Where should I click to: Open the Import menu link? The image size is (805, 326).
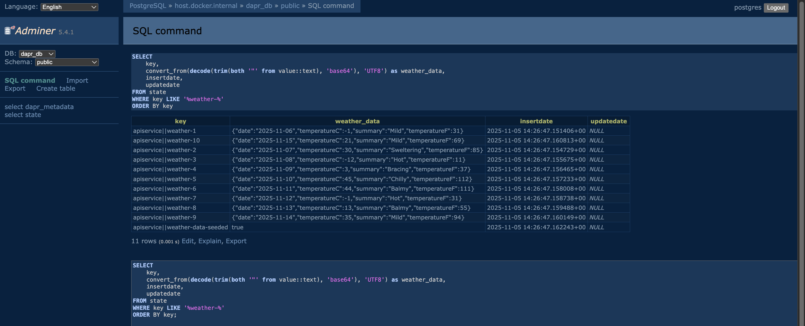(77, 81)
